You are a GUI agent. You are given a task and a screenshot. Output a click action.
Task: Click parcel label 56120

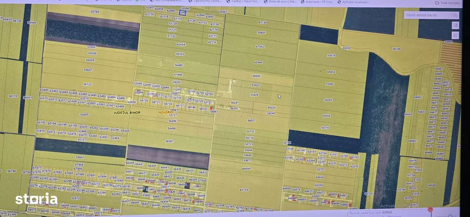17,21
